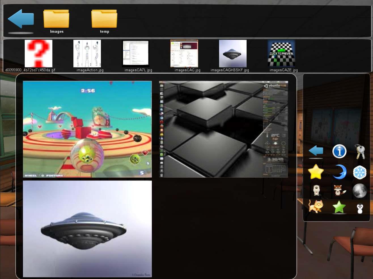Select the red question mark gif thumbnail
The image size is (373, 279).
coord(39,54)
